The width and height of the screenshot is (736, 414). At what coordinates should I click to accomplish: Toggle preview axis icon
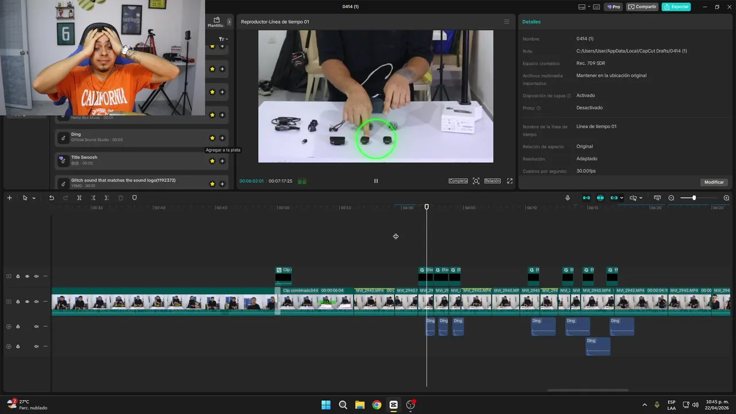tap(633, 198)
